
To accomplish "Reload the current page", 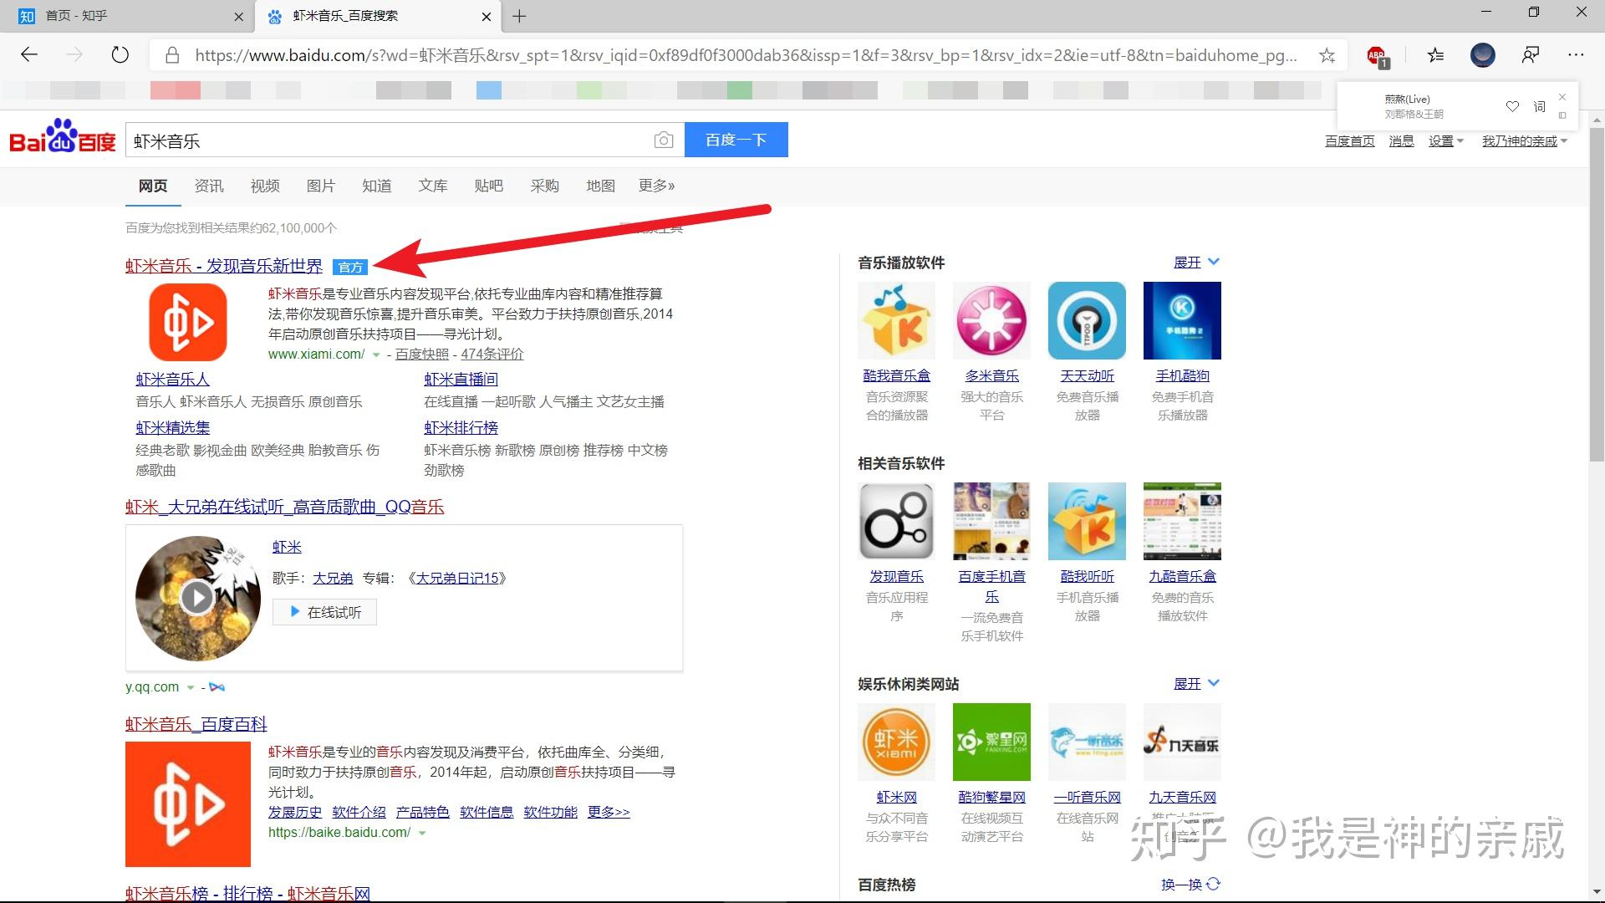I will pyautogui.click(x=120, y=55).
